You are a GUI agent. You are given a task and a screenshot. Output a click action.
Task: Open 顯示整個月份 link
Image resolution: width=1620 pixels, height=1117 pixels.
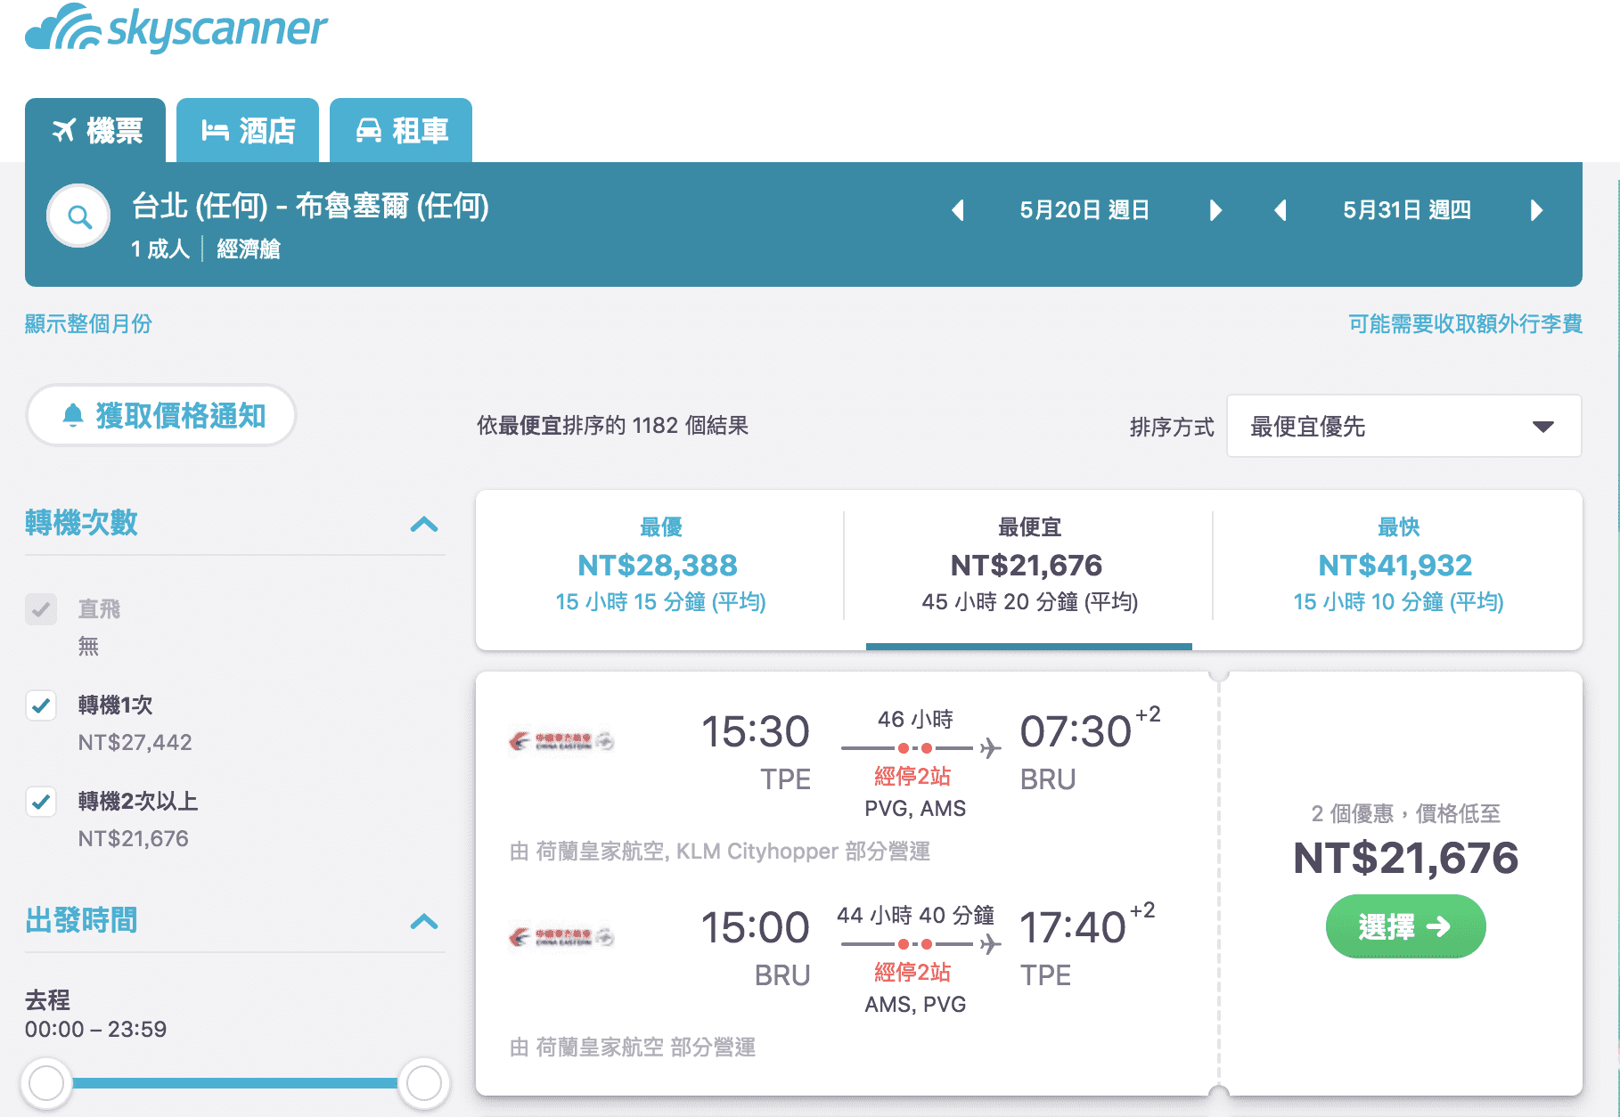point(88,323)
